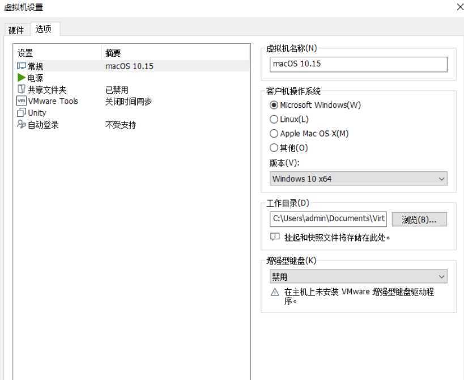This screenshot has height=380, width=464.
Task: Select the VMware Tools settings row
Action: click(132, 102)
